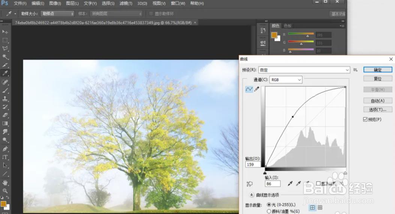Select the Rectangular Marquee tool
395x214 pixels.
pos(5,40)
